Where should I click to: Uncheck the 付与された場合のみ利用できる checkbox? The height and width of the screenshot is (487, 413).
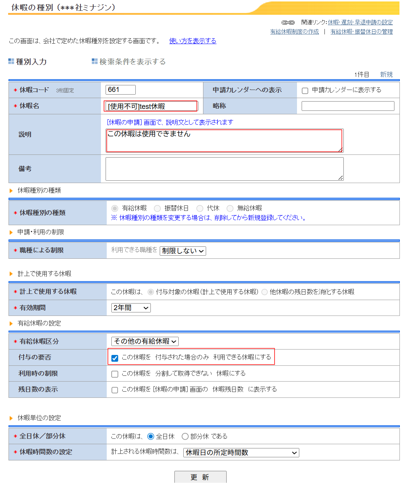coord(115,358)
